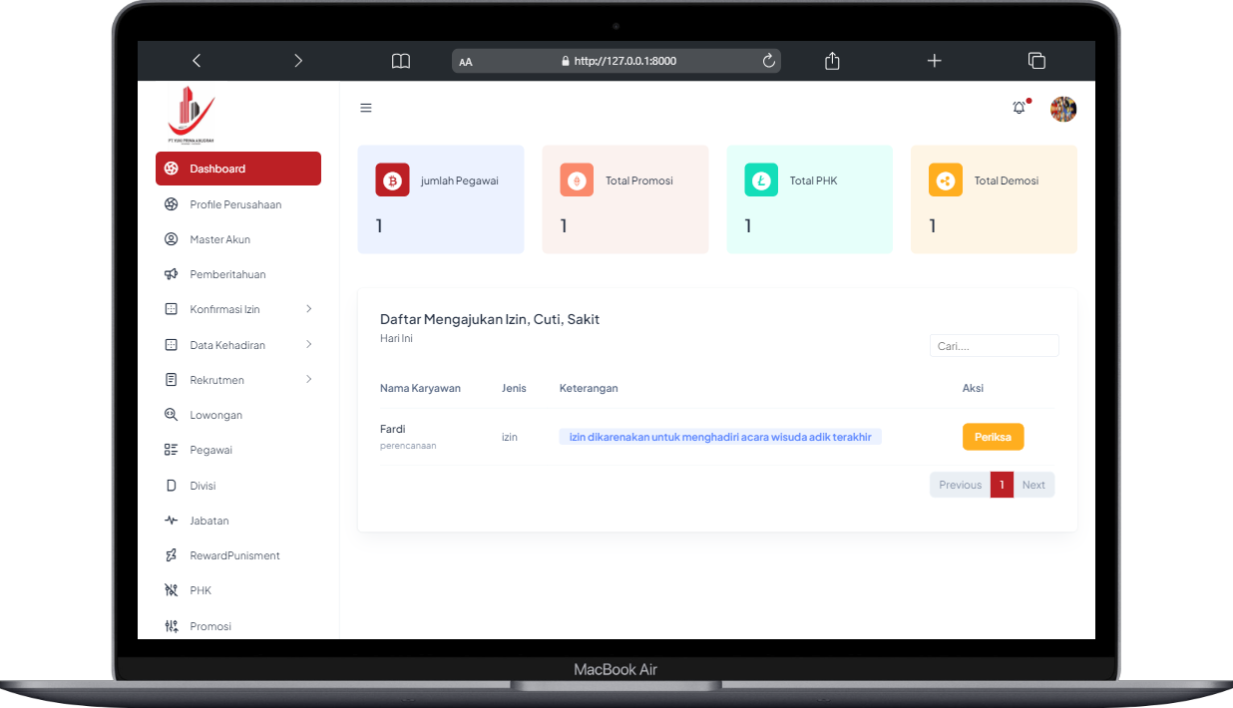This screenshot has height=708, width=1233.
Task: Click the employee name Fardi
Action: pos(393,429)
